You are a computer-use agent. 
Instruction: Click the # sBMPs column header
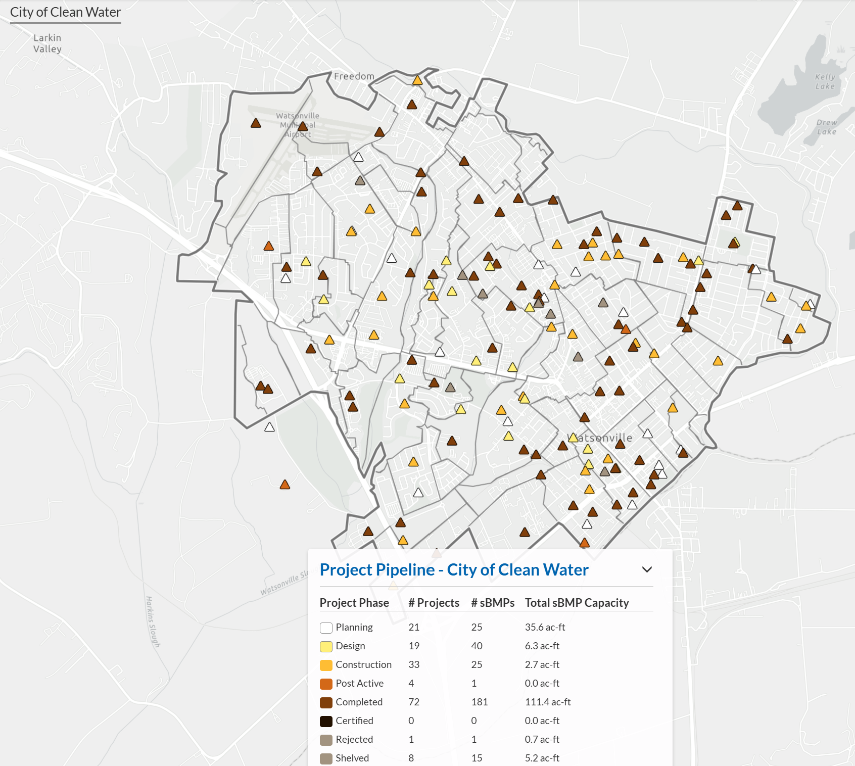[492, 603]
